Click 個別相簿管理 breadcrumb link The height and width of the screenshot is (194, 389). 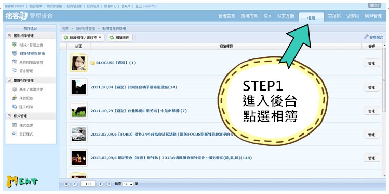pos(85,28)
